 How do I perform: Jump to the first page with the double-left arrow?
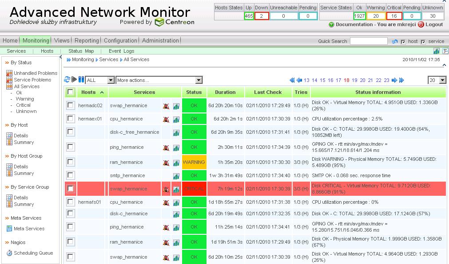click(292, 80)
